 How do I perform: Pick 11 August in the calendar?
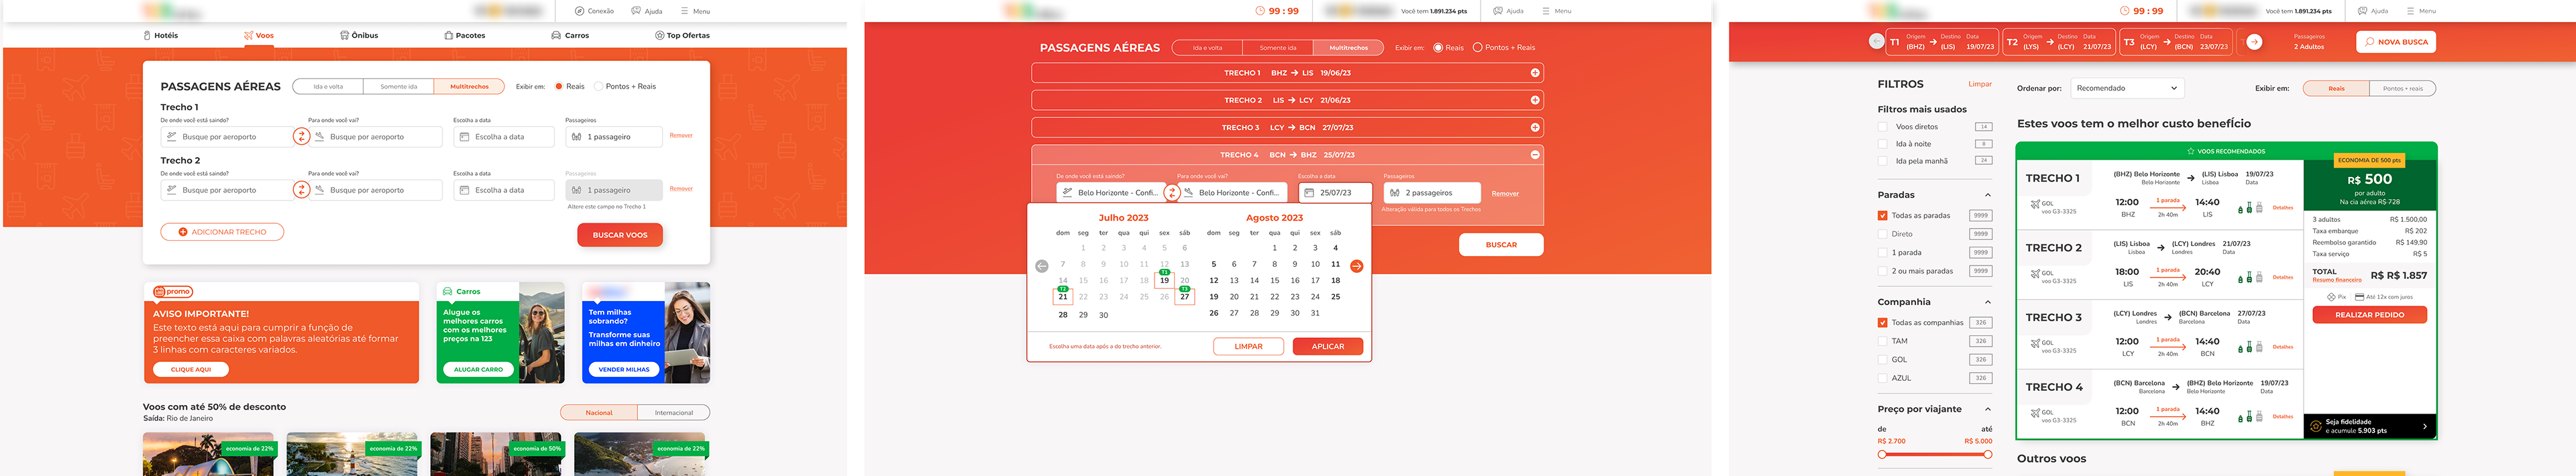[x=1335, y=264]
